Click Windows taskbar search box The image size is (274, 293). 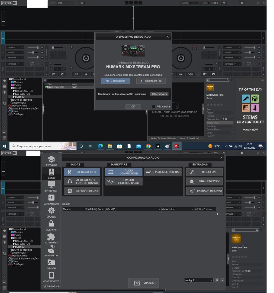click(x=43, y=146)
